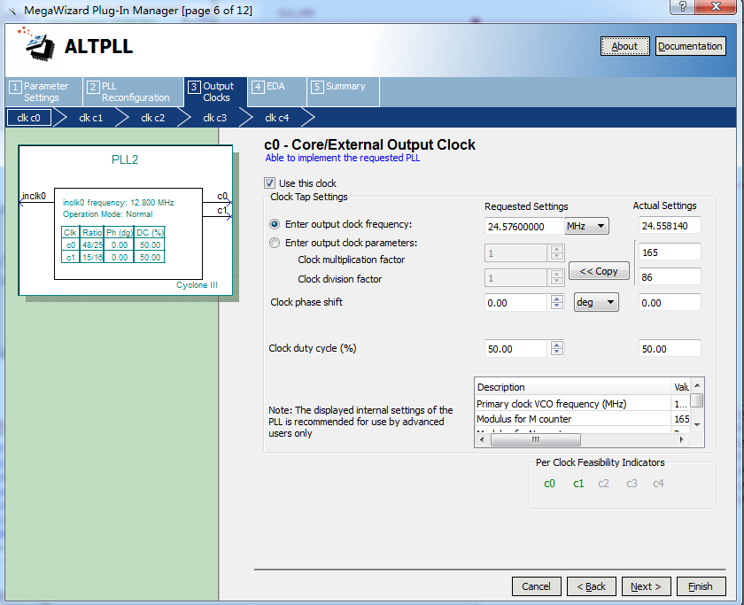Click the horizontal scrollbar thumb in Description table
The image size is (744, 605).
pyautogui.click(x=535, y=440)
